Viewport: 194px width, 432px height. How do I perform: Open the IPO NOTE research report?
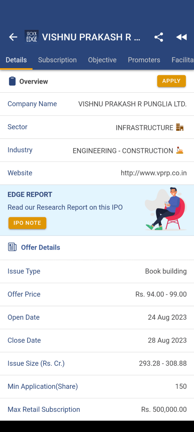pos(27,223)
